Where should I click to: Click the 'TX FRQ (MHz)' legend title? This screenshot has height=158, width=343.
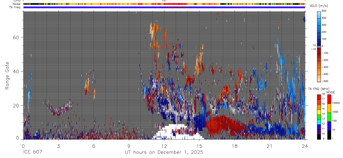pos(319,89)
